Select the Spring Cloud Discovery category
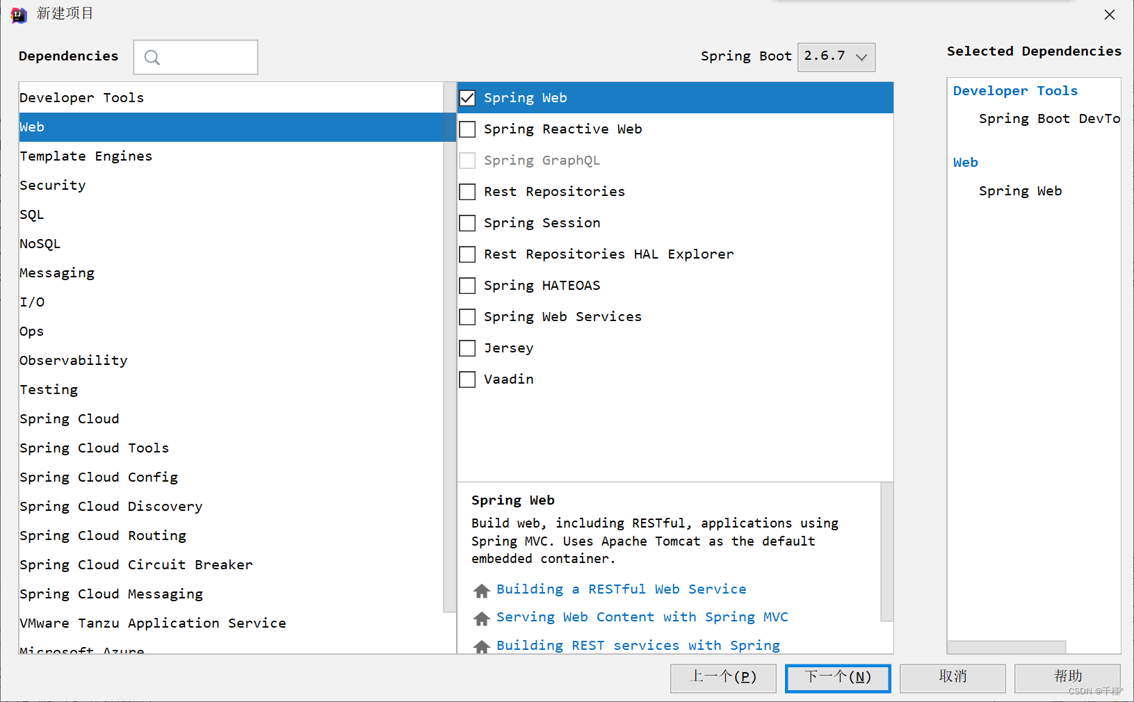1134x702 pixels. pos(231,507)
